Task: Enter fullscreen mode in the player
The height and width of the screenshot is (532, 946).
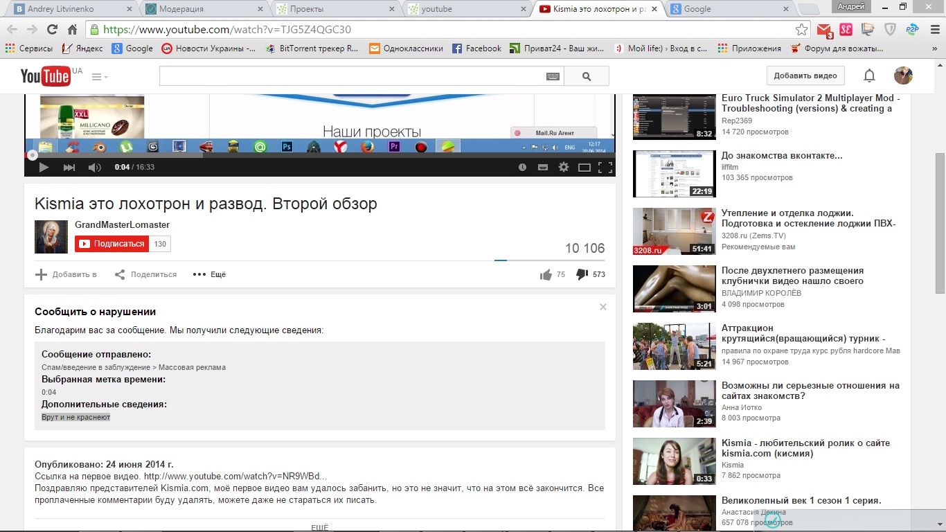Action: tap(605, 167)
